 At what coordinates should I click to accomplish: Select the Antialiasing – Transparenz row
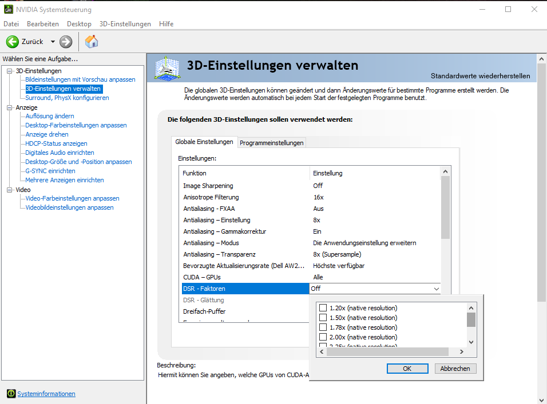[x=311, y=254]
